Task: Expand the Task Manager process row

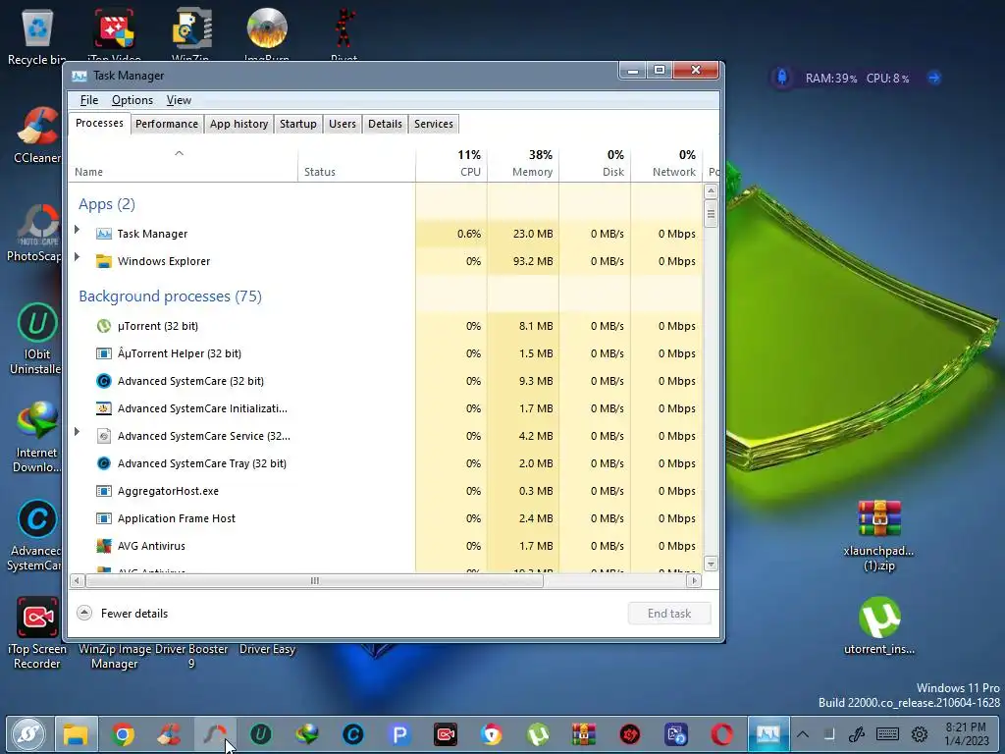Action: (77, 230)
